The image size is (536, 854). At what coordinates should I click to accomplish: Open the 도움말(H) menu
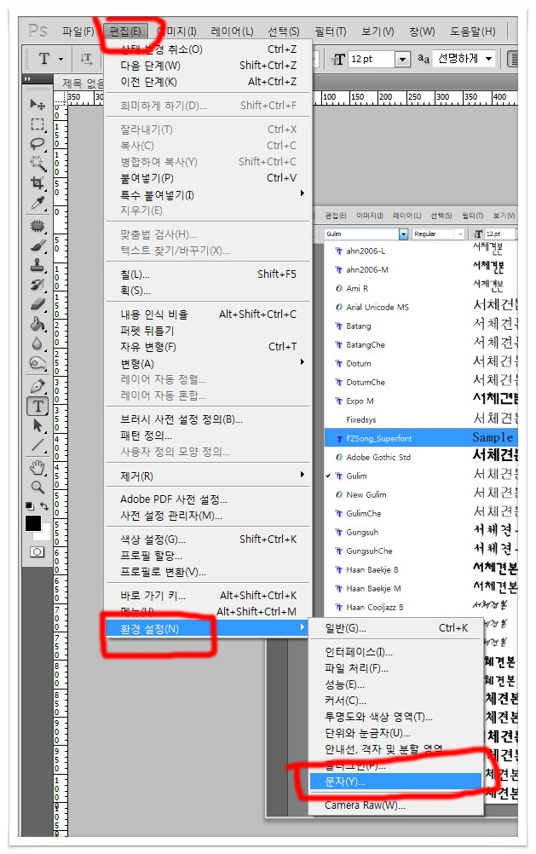pyautogui.click(x=473, y=32)
